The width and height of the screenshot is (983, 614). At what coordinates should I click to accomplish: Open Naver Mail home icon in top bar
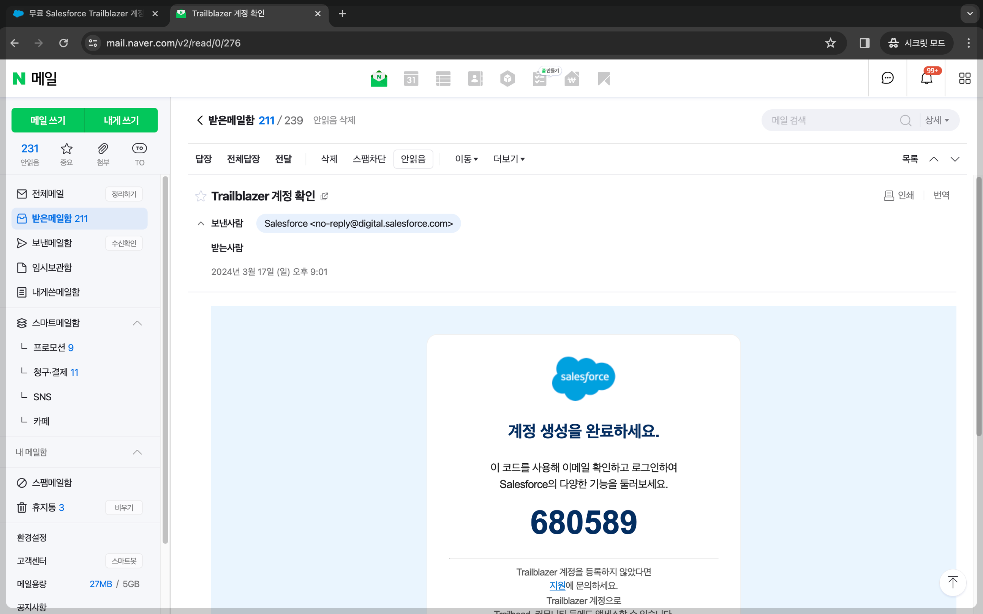pyautogui.click(x=379, y=79)
